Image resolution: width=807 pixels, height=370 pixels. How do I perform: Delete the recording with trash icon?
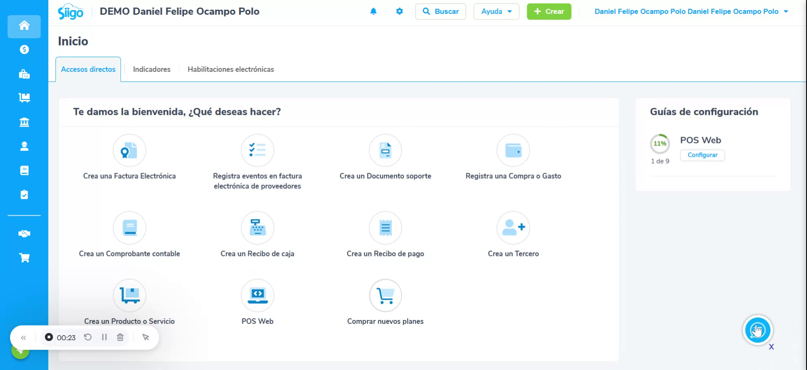120,337
